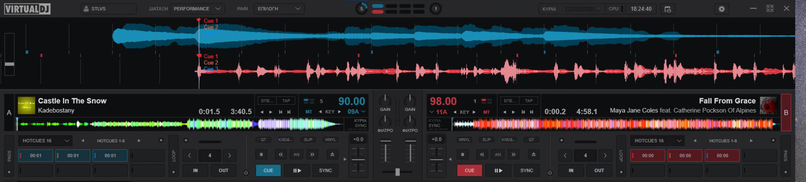Open the ΡΑΦΙ ΕΠΙΛΟΓΗ dropdown
This screenshot has height=182, width=806.
click(279, 9)
